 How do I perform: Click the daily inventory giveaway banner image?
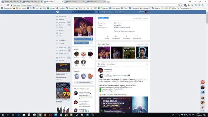point(123,105)
